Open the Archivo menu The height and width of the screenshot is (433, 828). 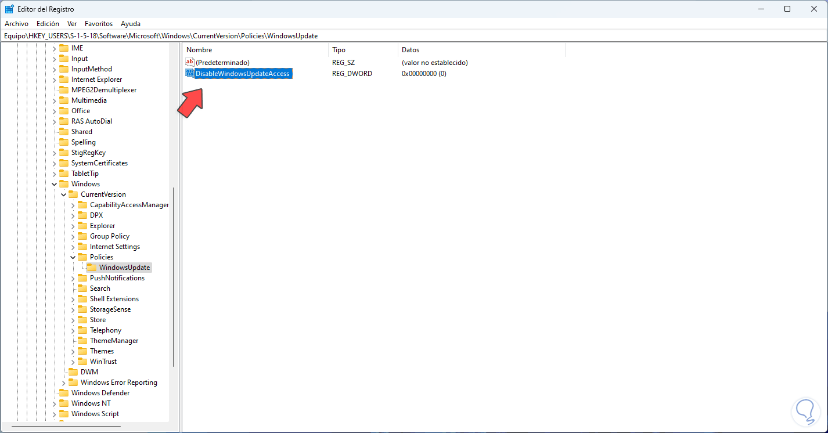16,24
